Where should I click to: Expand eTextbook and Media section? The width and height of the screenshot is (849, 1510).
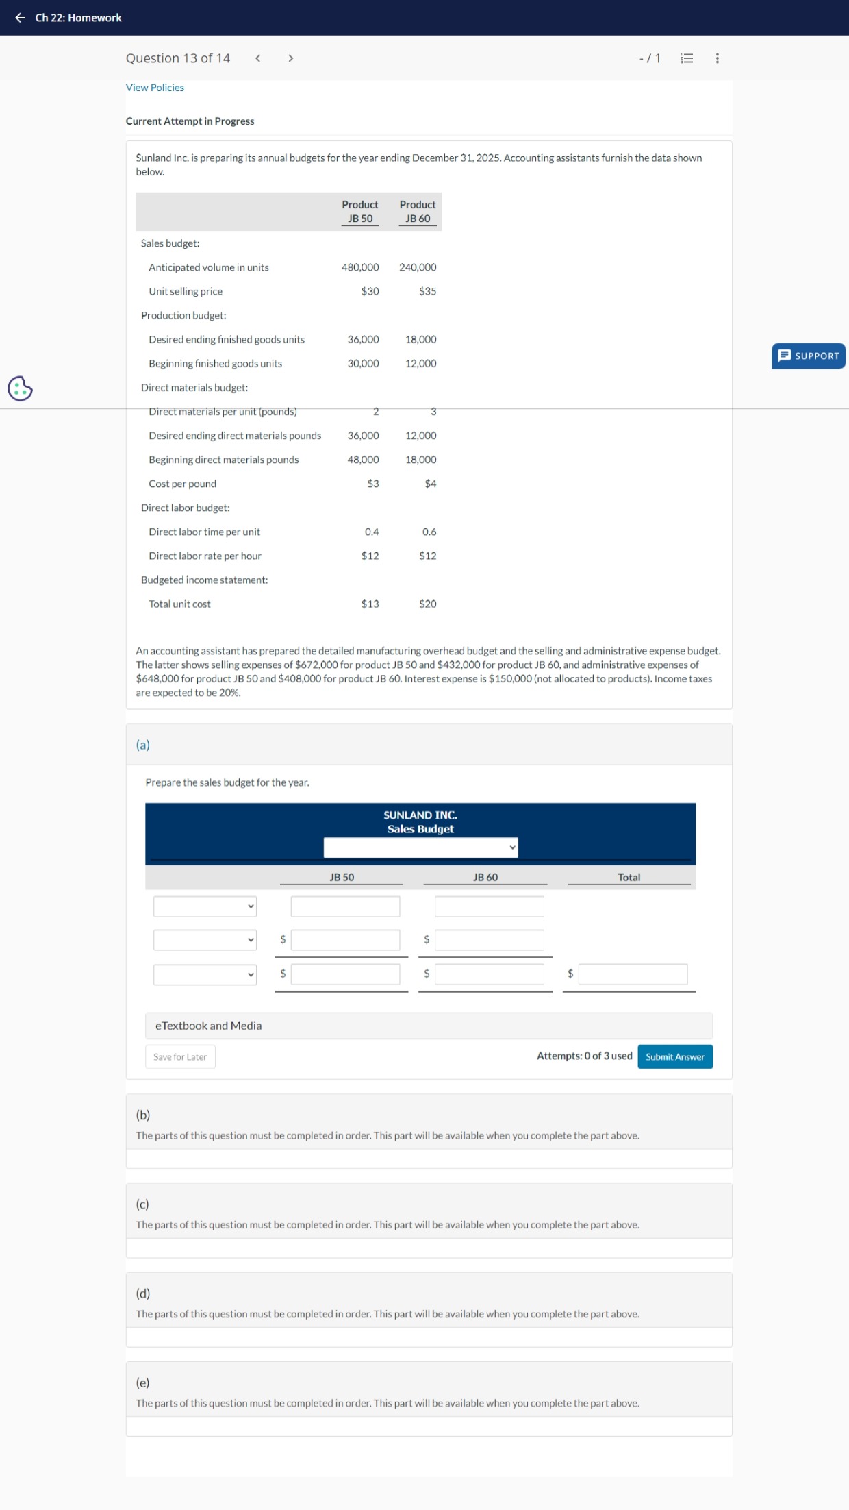[429, 1026]
